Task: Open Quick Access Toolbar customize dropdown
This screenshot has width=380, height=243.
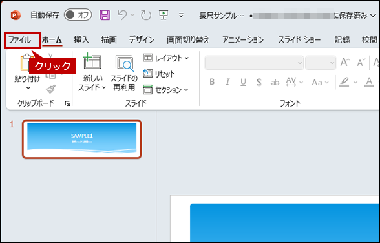Action: 181,16
